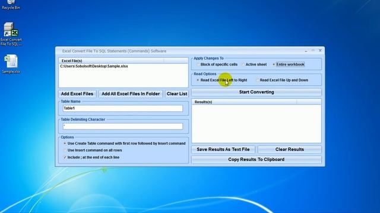Screen dimensions: 380x213
Task: Select Excel Convert File To SQL desktop shortcut
Action: click(11, 34)
